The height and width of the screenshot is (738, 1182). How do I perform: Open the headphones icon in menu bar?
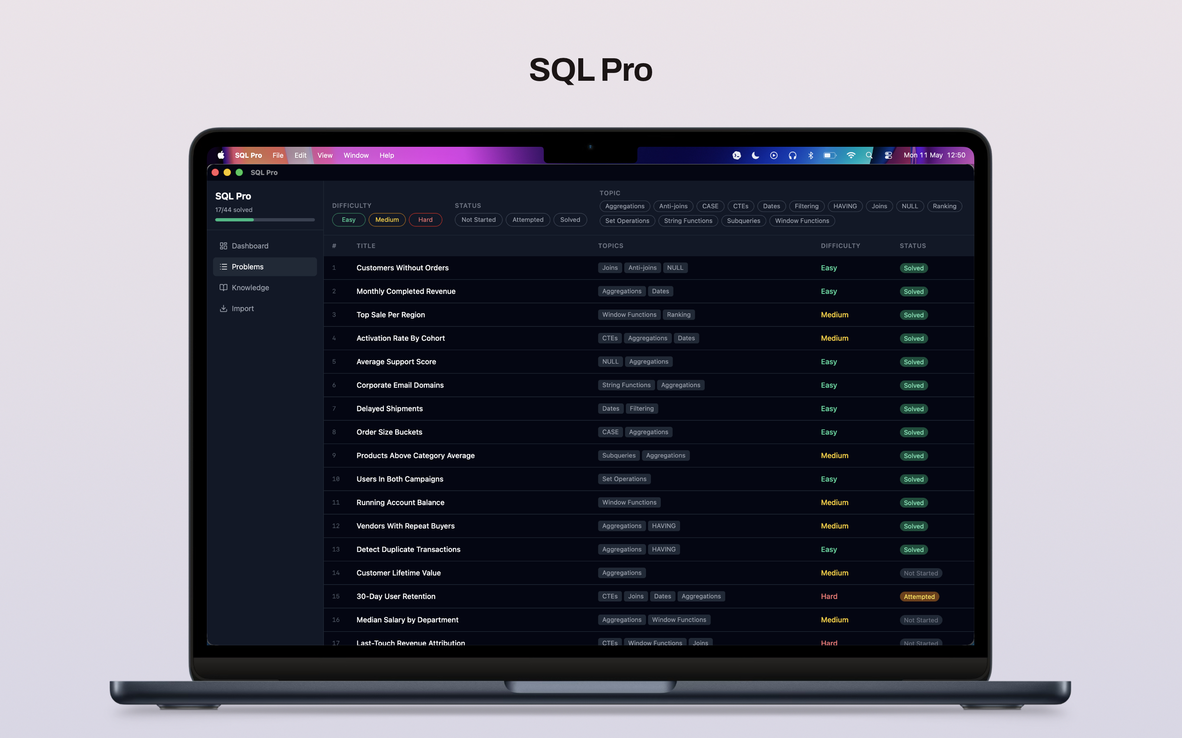[x=792, y=155]
